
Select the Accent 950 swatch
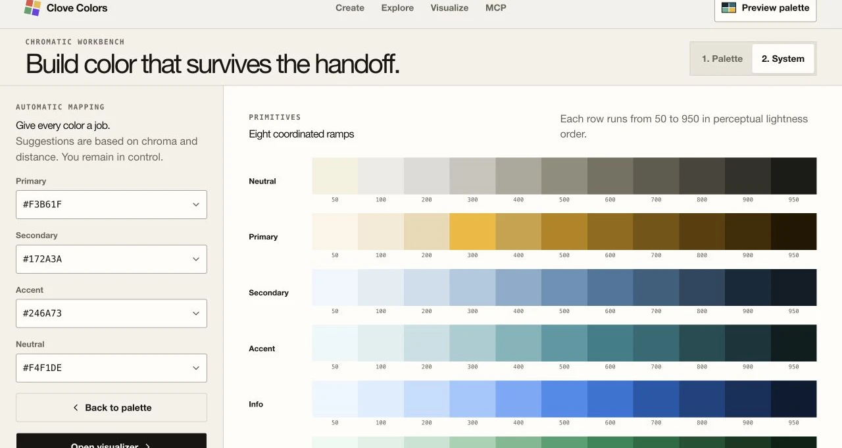[794, 343]
